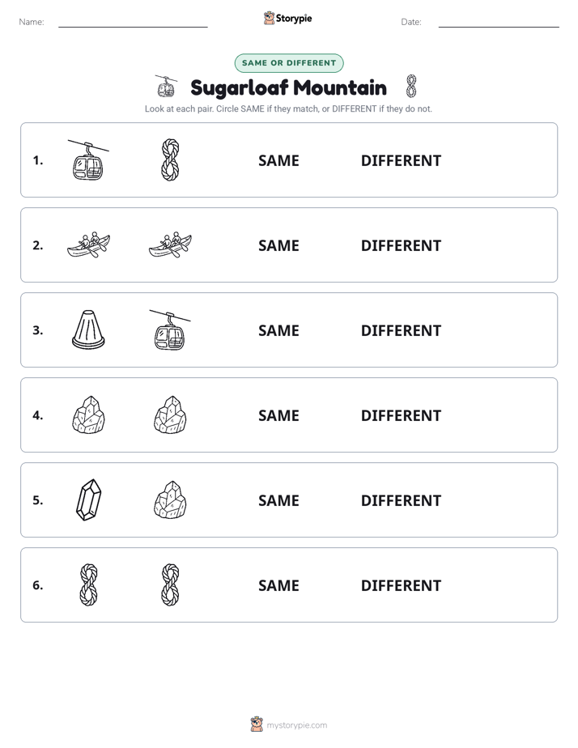Choose DIFFERENT for question 5
This screenshot has width=578, height=748.
[401, 500]
